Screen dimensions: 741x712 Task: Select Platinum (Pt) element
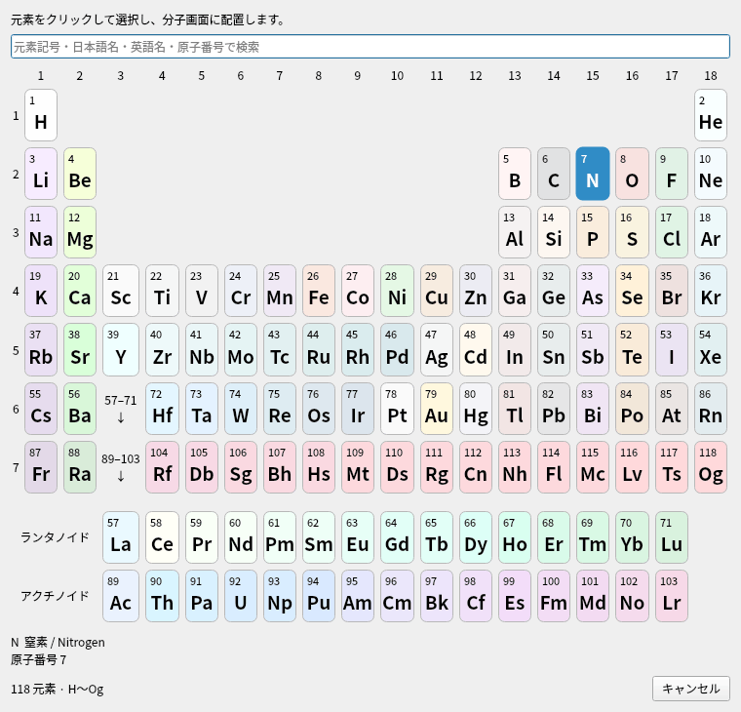(x=397, y=409)
